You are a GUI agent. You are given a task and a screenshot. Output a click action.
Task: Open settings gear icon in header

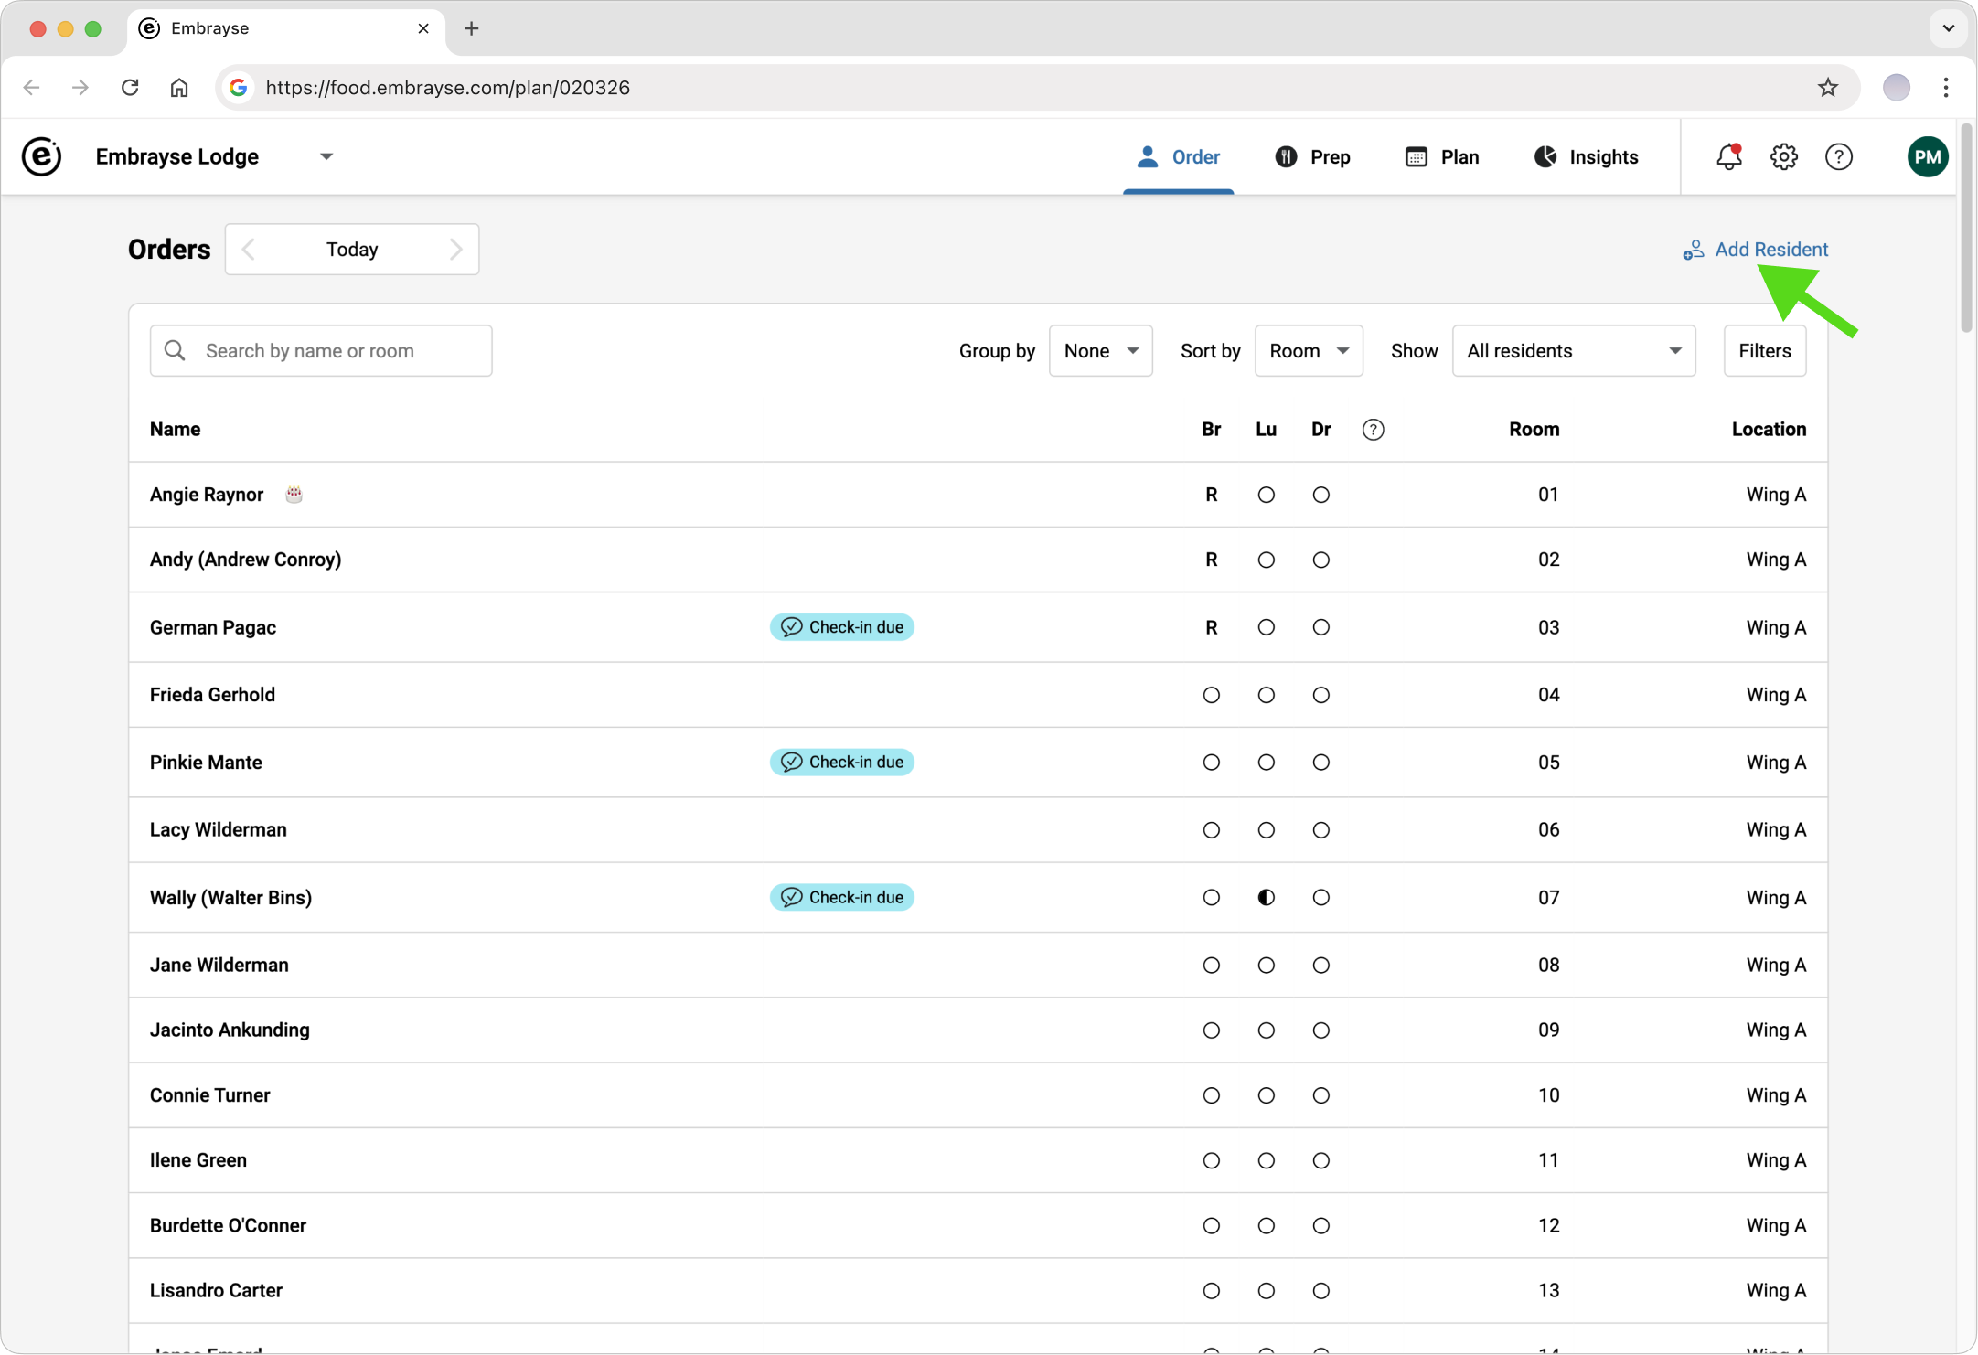1783,156
